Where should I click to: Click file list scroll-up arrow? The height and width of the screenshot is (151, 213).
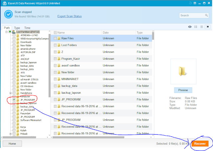coord(153,31)
